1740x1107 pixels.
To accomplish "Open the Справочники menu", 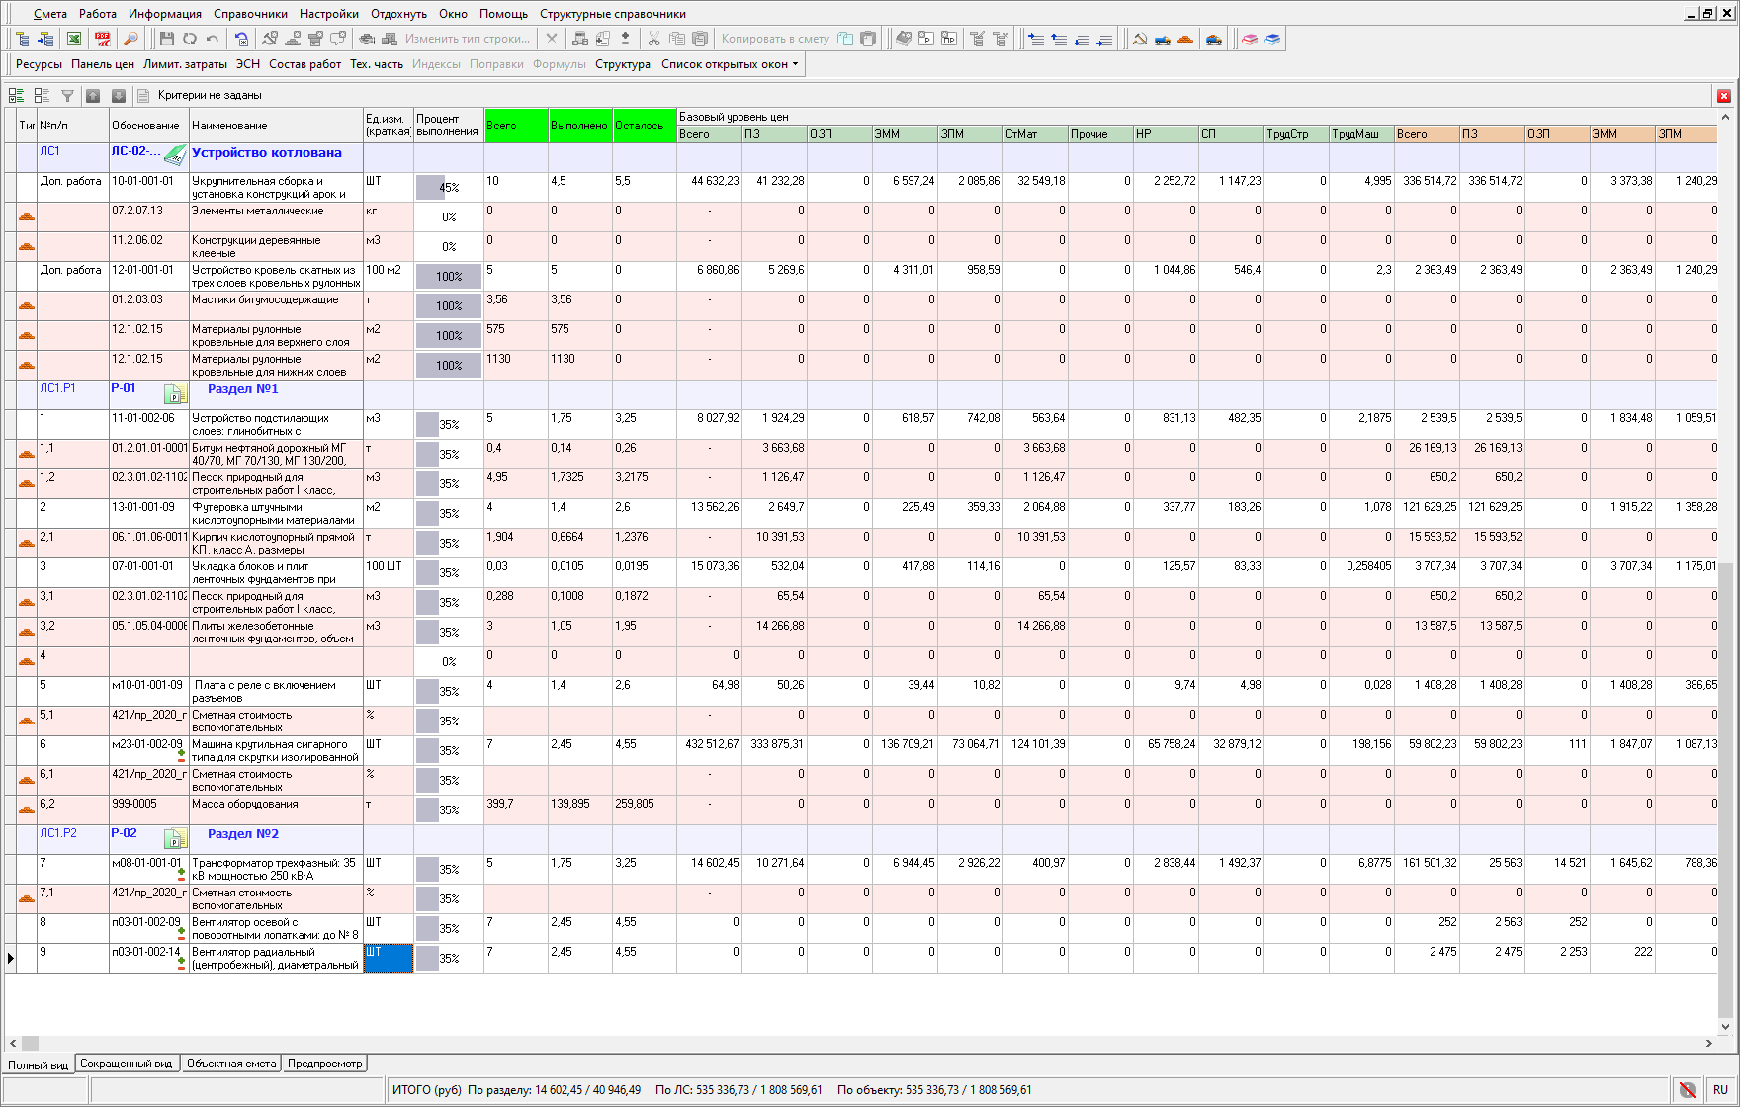I will (250, 14).
